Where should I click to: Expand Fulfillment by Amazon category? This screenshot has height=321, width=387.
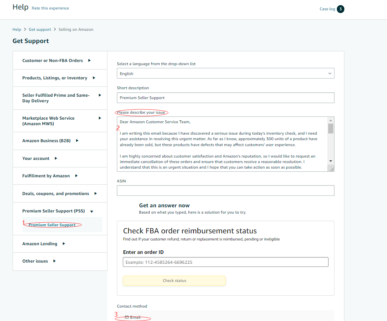point(60,176)
